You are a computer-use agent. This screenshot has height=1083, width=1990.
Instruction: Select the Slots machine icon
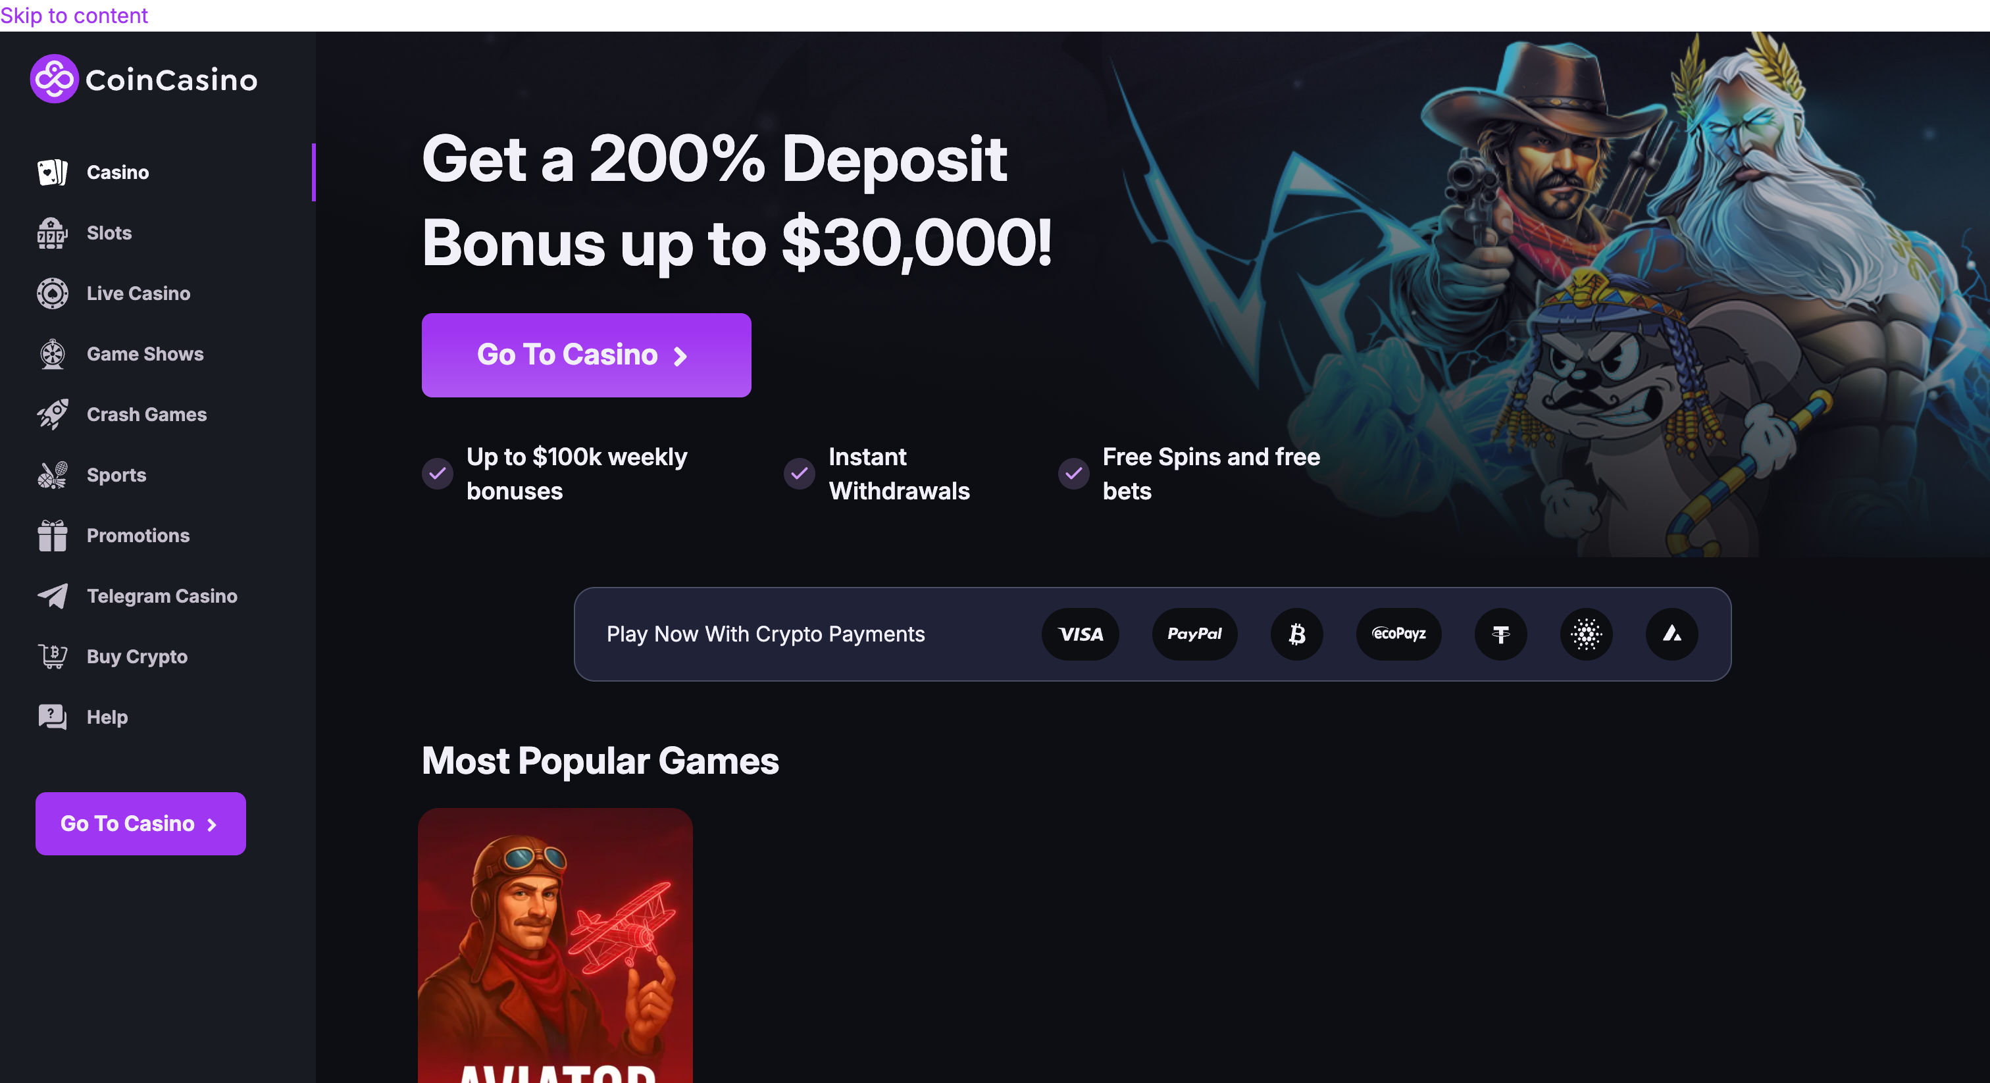[x=53, y=234]
